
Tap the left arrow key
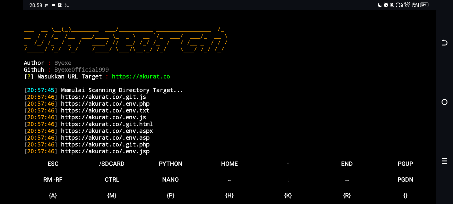click(229, 180)
